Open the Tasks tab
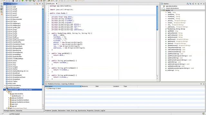Image resolution: width=206 pixels, height=115 pixels. pos(68,111)
